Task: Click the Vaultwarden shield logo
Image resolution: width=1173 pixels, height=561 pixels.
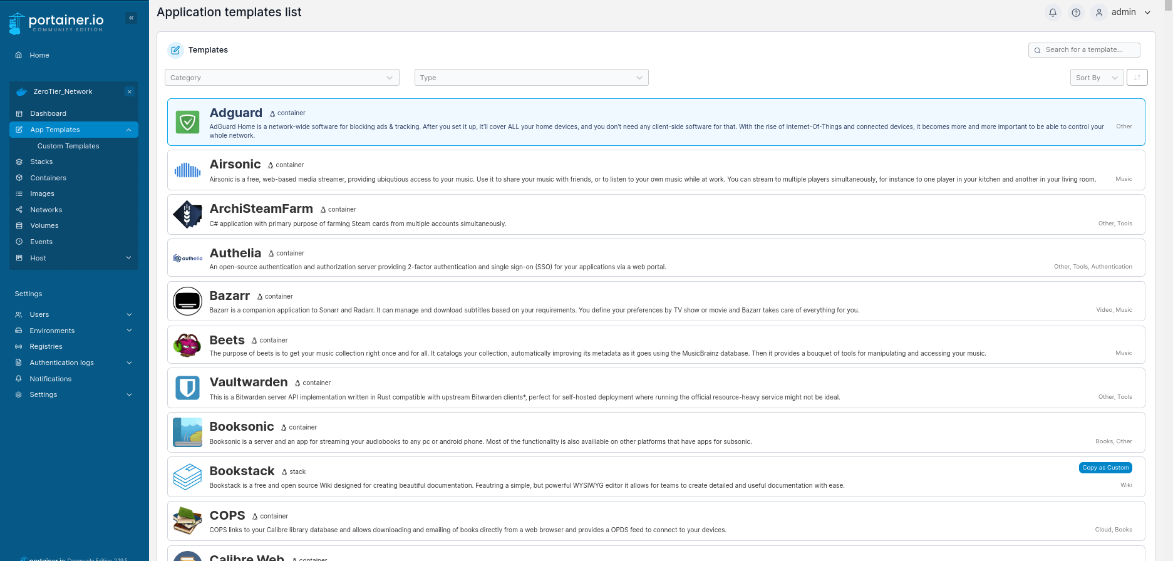Action: pos(187,388)
